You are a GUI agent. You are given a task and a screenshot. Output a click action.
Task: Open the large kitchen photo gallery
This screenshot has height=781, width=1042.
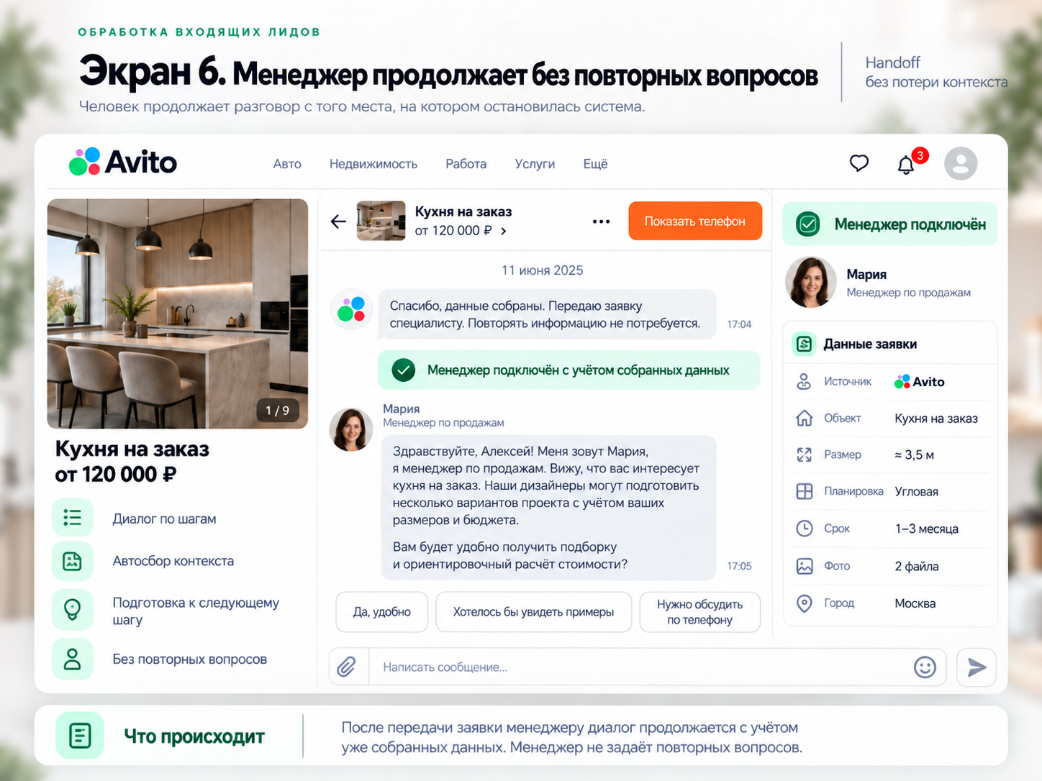178,314
